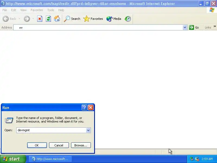Open the Tools menu
Screen dimensions: 217x163
click(x=51, y=10)
